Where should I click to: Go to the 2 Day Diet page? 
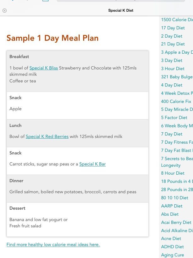click(x=172, y=36)
